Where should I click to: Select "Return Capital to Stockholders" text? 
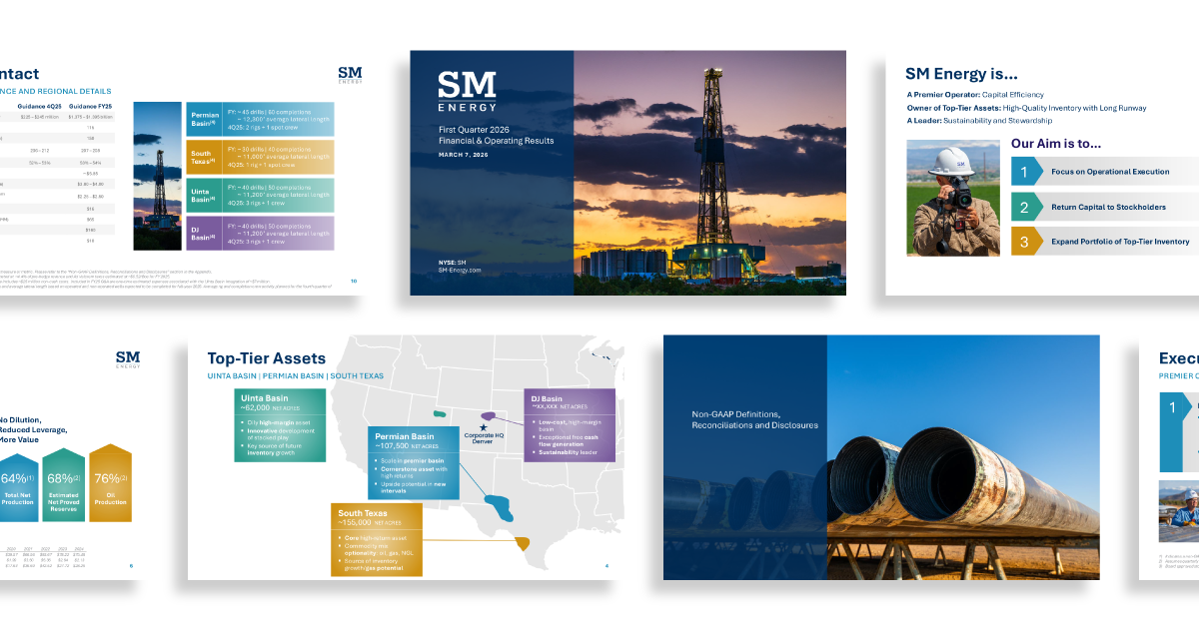[1108, 207]
